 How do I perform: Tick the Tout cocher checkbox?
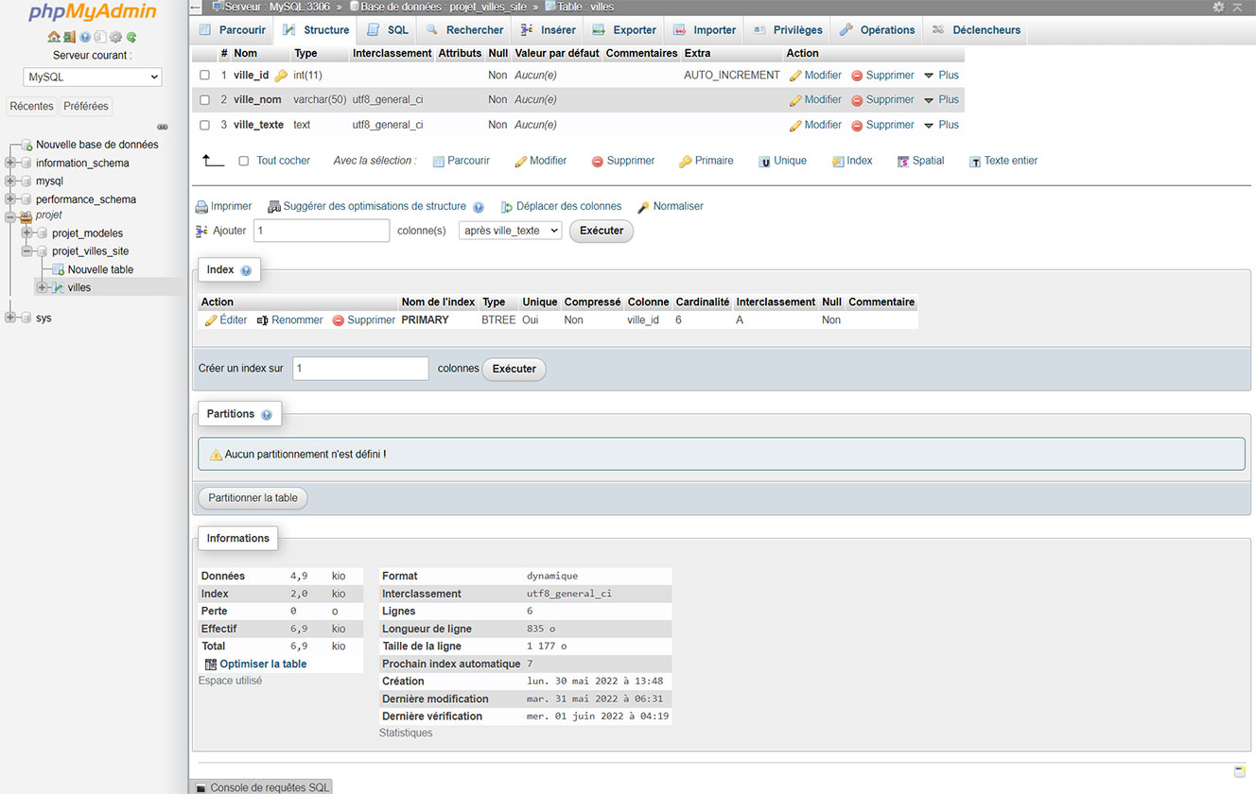[x=244, y=162]
